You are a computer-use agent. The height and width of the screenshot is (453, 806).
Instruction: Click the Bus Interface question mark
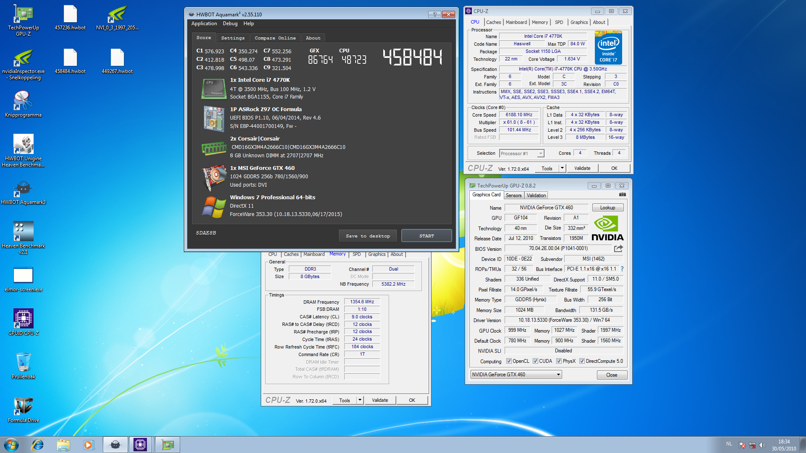pyautogui.click(x=622, y=269)
